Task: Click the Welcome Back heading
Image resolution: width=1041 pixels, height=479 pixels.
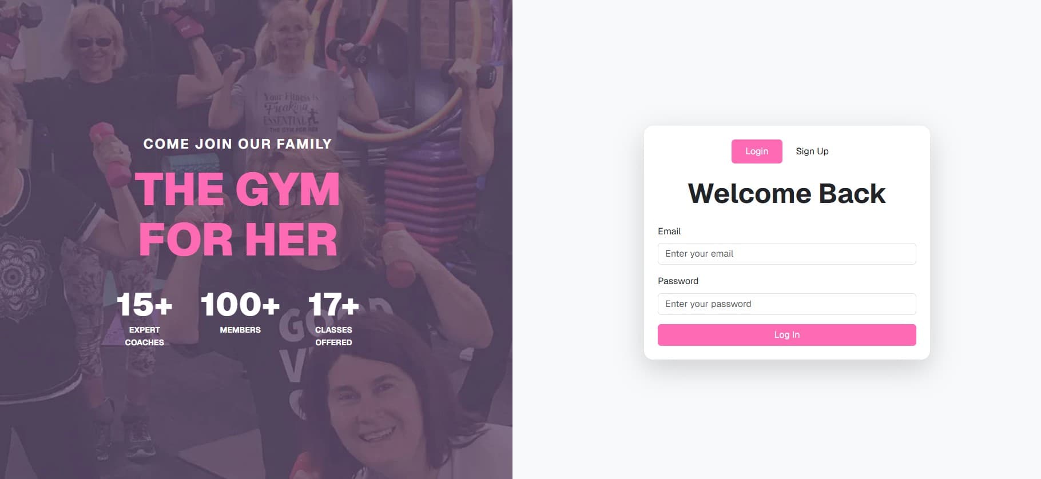Action: coord(786,193)
